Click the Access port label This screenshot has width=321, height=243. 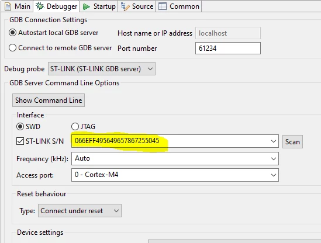[x=35, y=175]
